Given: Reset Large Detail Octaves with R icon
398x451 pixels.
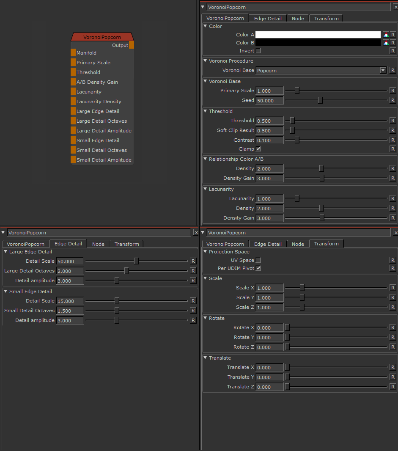Looking at the screenshot, I should pyautogui.click(x=193, y=271).
